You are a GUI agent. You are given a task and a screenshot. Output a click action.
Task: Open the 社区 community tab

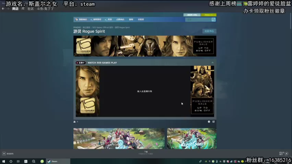tap(31, 8)
